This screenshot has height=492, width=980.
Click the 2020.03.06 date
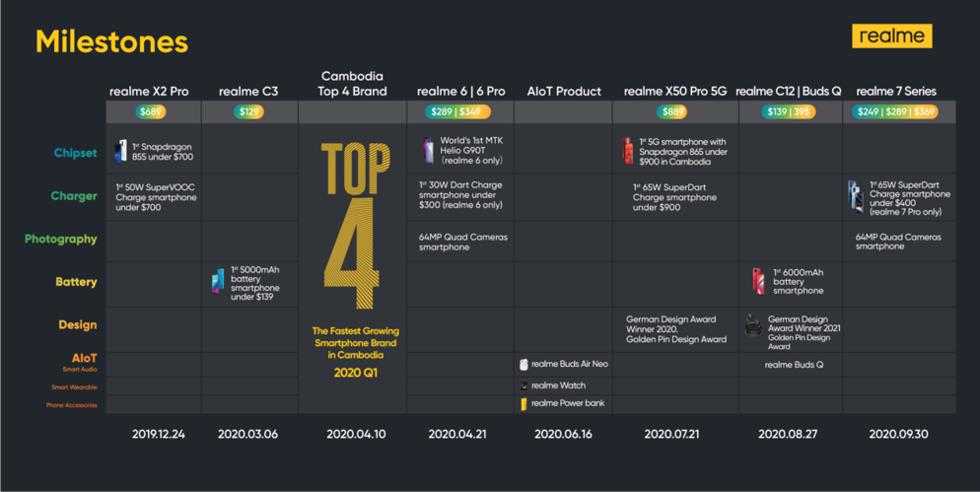[x=247, y=434]
